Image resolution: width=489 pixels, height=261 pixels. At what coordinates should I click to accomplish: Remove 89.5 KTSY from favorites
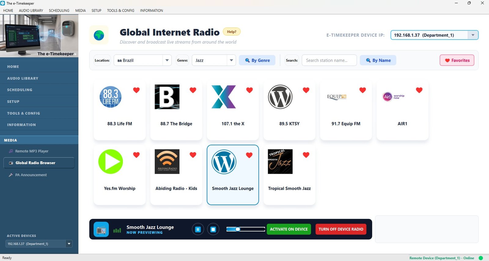306,90
